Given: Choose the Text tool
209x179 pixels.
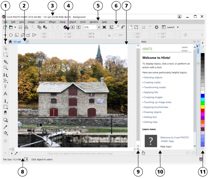Looking at the screenshot, I should [x=5, y=94].
